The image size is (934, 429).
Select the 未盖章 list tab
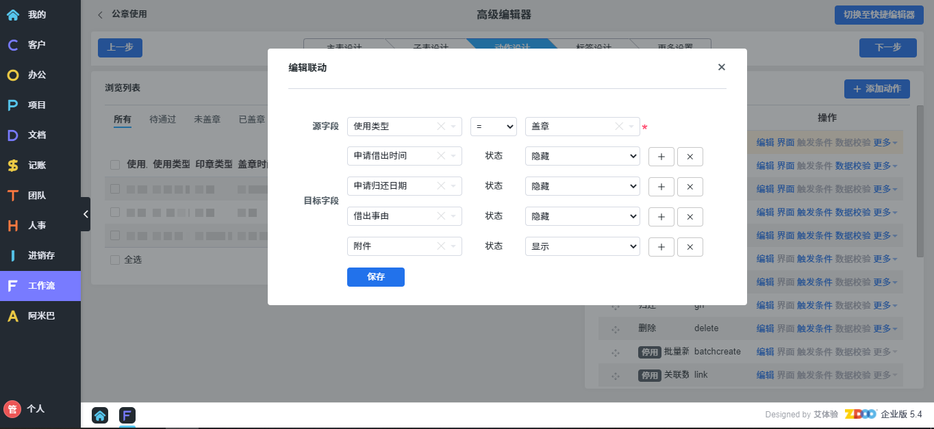tap(207, 119)
